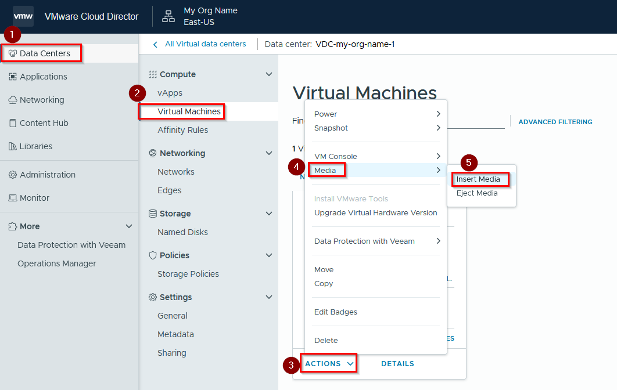Click the Policies shield icon
The image size is (617, 390).
click(153, 255)
